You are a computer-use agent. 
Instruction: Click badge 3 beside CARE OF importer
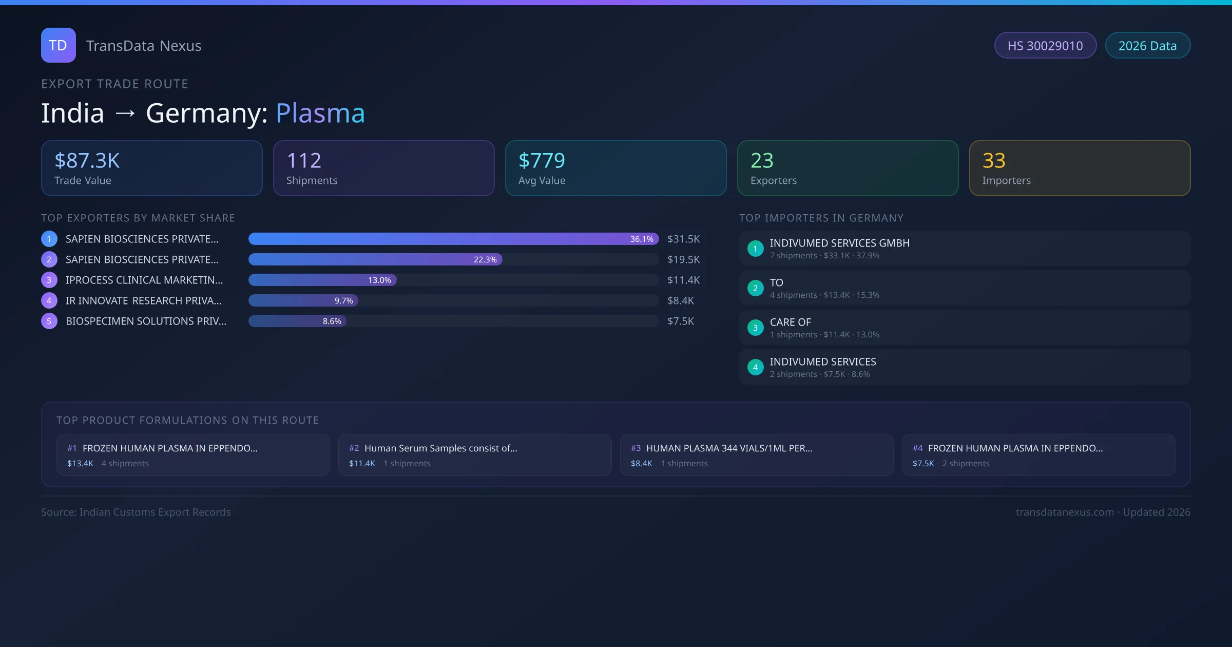[x=755, y=328]
